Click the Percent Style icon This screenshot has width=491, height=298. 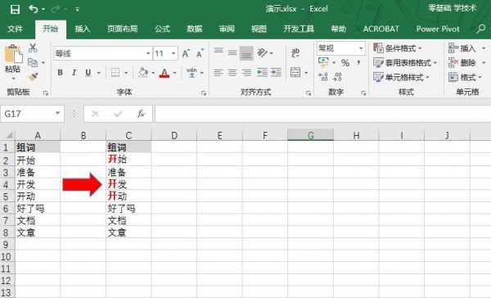coord(345,63)
